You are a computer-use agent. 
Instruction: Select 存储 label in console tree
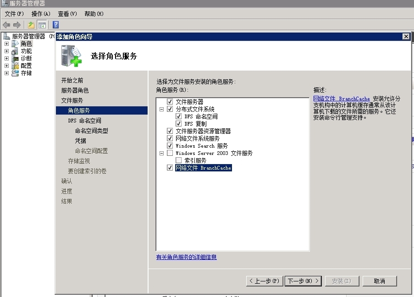[x=26, y=73]
